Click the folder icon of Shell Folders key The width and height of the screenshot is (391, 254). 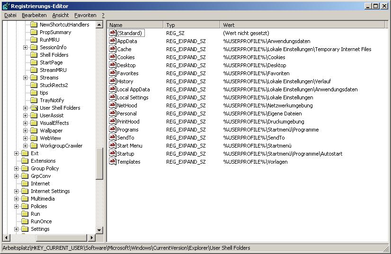tap(34, 55)
